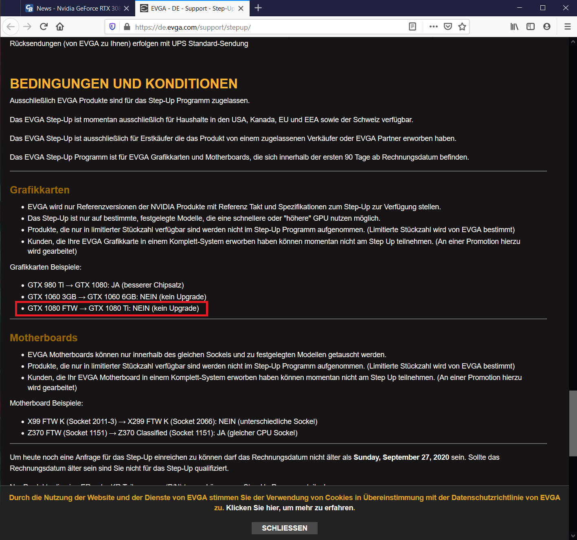Show site security padlock info

(x=127, y=27)
